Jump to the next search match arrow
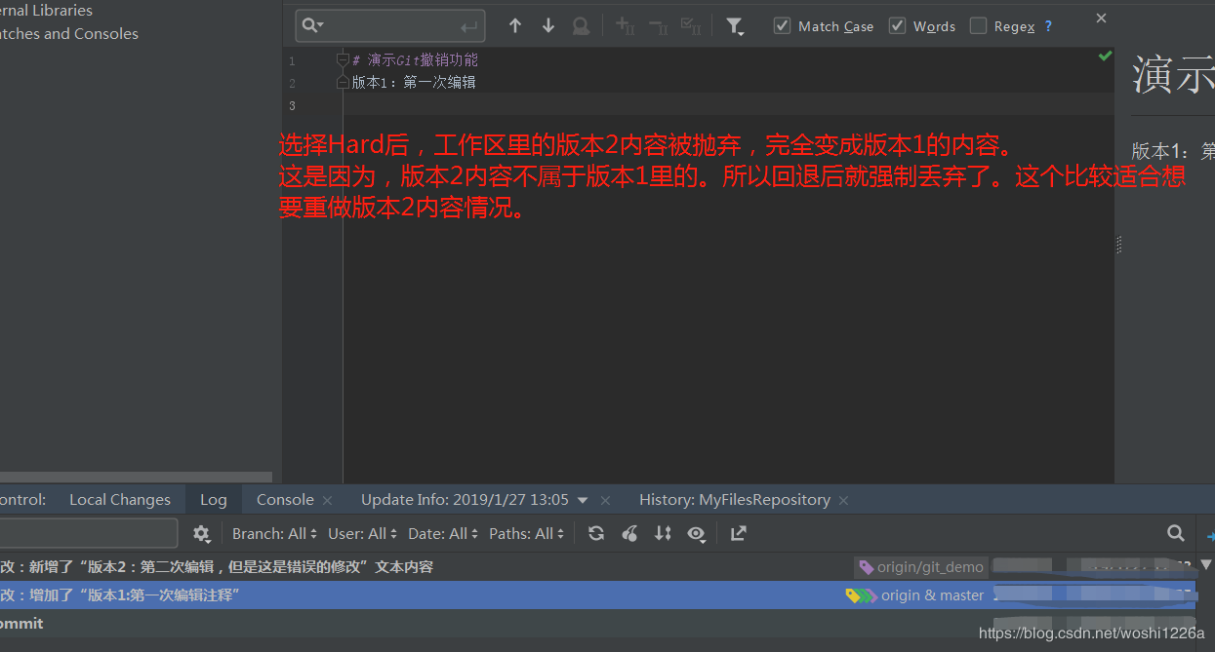The image size is (1215, 652). tap(547, 26)
